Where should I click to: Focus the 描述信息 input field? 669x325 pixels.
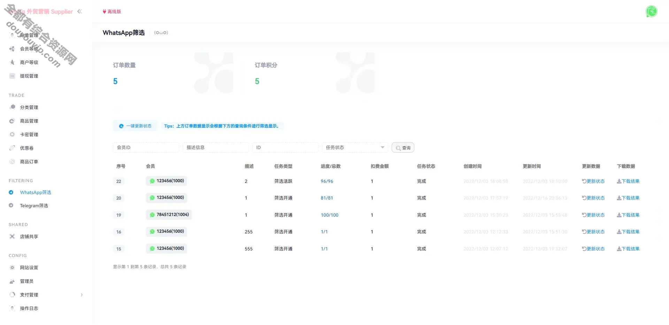pyautogui.click(x=215, y=147)
